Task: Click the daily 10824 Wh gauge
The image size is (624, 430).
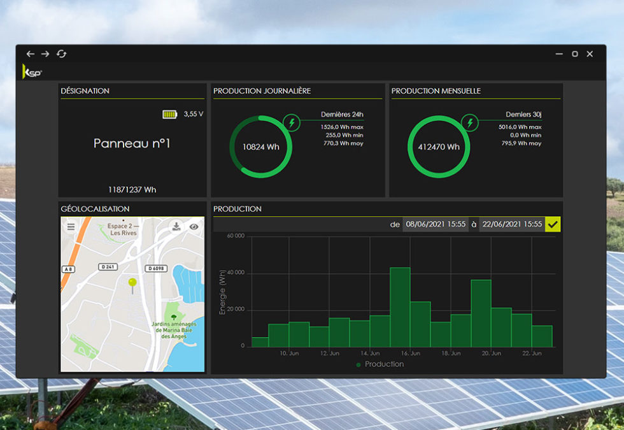Action: (261, 147)
